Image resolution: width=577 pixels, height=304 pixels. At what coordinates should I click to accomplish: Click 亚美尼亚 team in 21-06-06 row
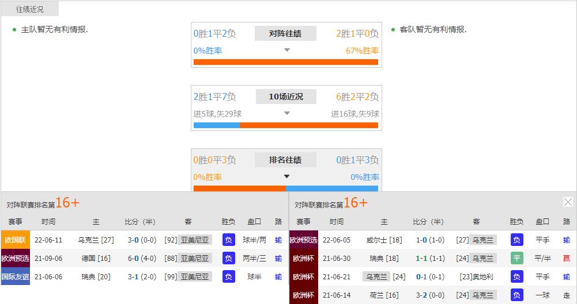[x=195, y=276]
